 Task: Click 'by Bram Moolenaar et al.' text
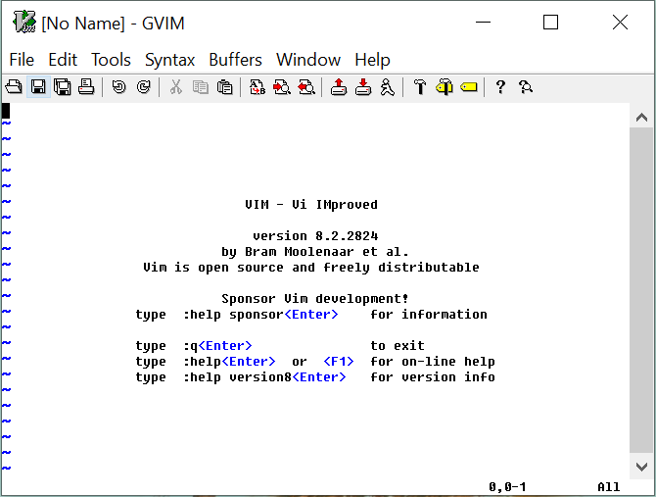pyautogui.click(x=315, y=252)
